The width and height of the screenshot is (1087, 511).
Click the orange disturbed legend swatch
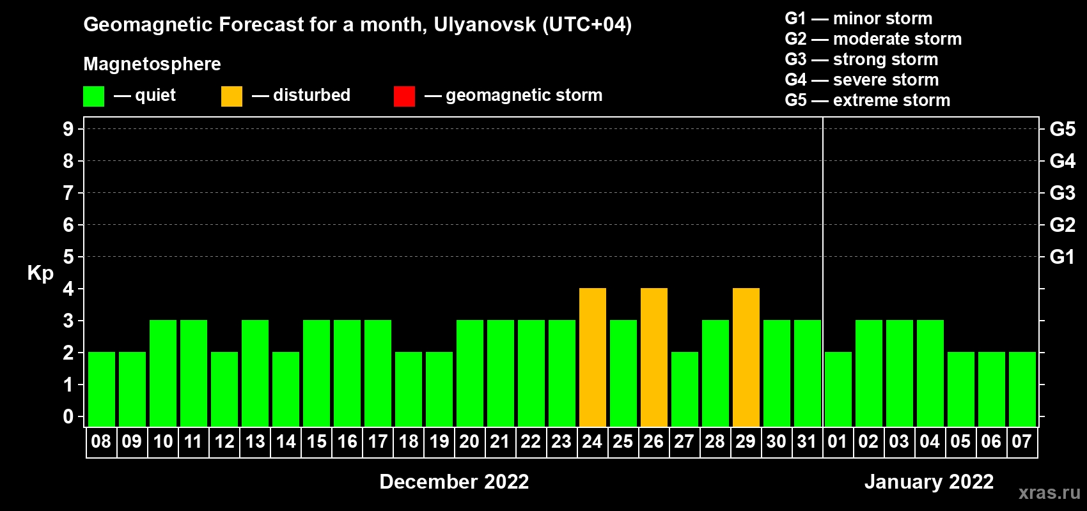[231, 96]
